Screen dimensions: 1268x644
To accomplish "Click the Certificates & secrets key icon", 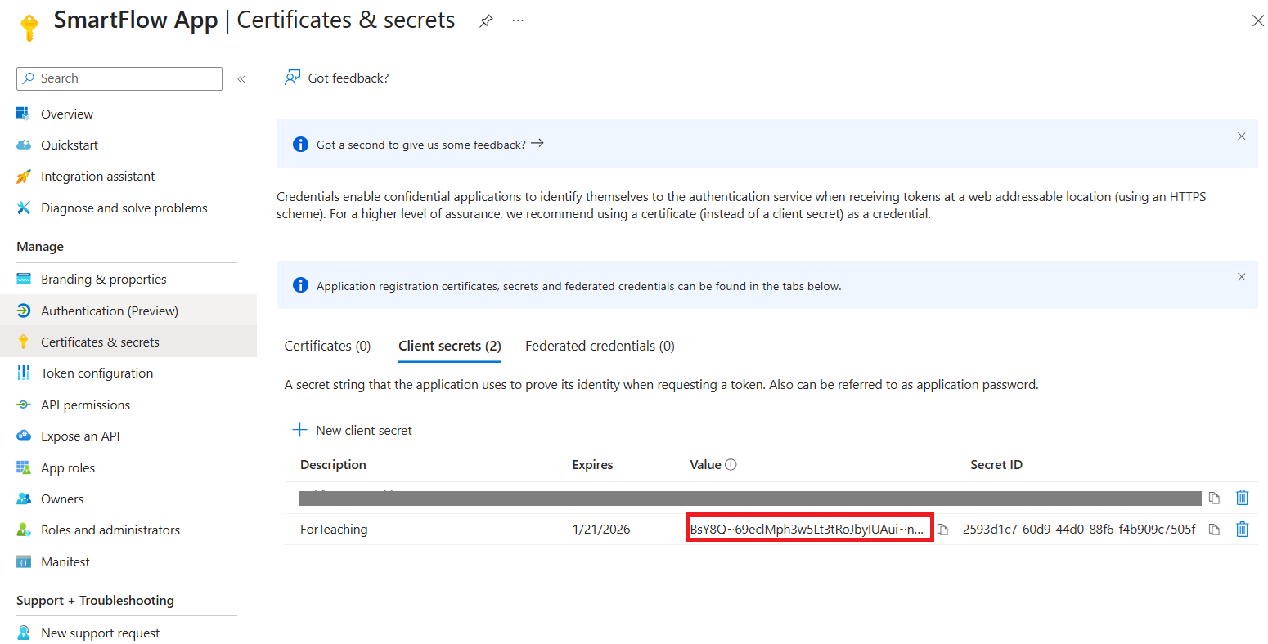I will tap(24, 342).
